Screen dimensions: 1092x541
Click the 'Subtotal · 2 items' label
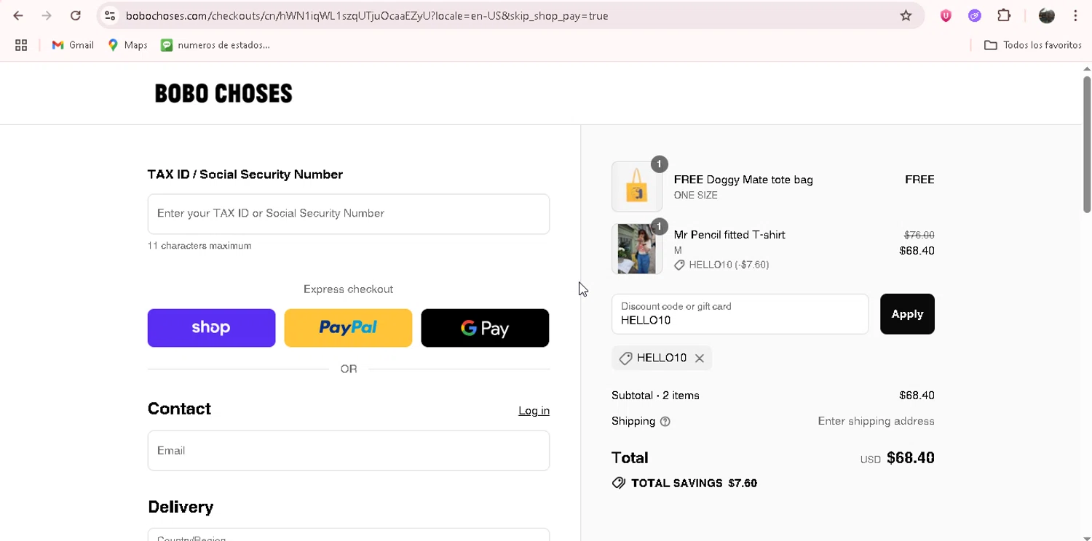[x=655, y=396]
